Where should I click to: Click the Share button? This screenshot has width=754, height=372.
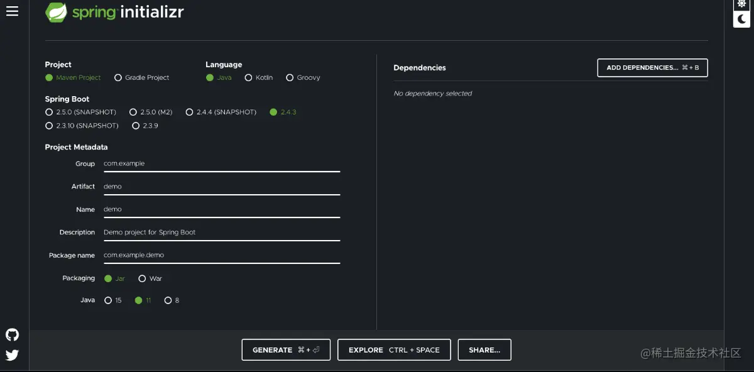tap(484, 350)
